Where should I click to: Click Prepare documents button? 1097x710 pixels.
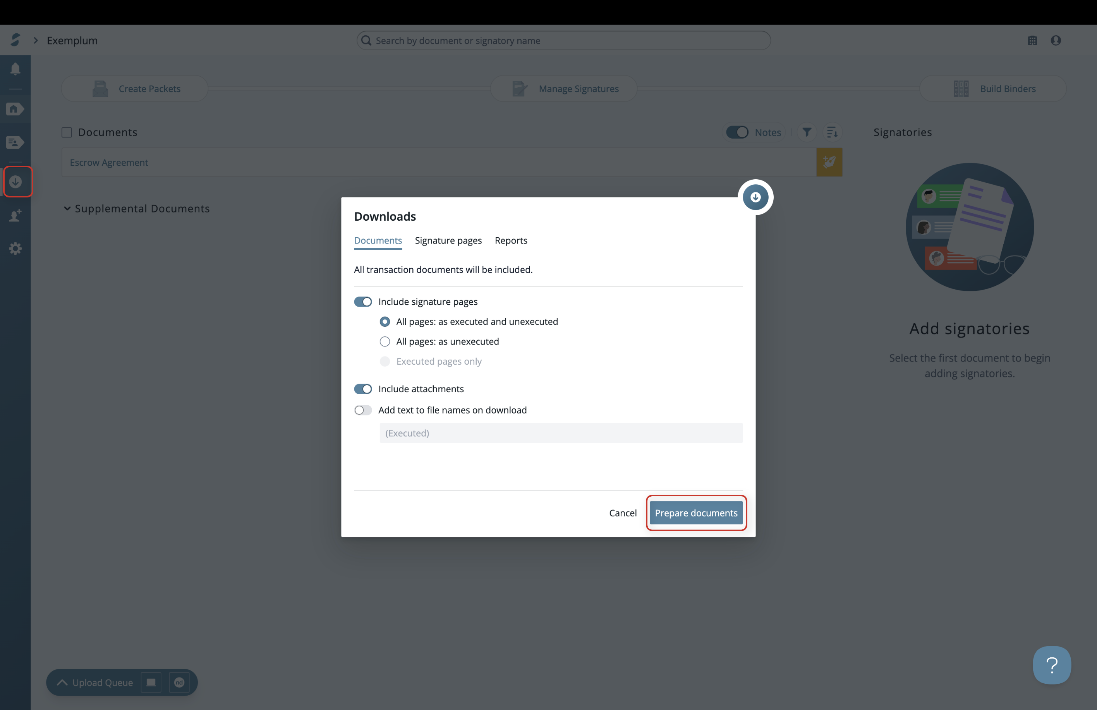695,513
